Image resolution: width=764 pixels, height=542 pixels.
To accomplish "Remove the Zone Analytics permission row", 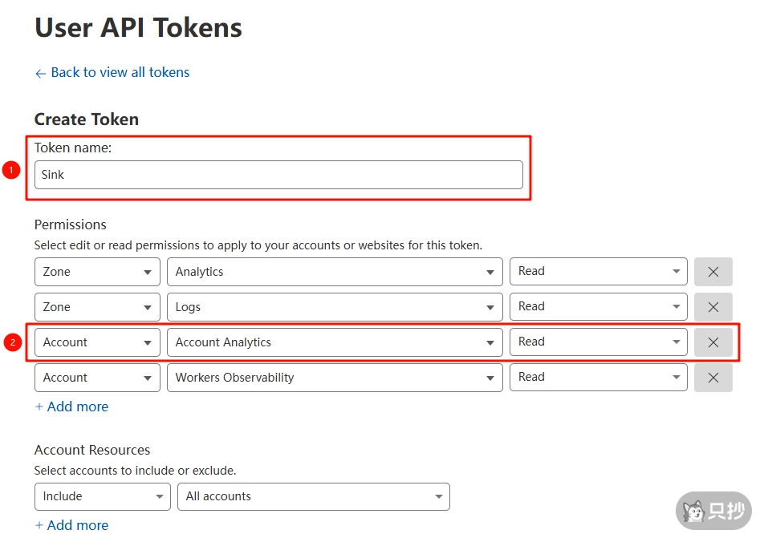I will pyautogui.click(x=713, y=271).
